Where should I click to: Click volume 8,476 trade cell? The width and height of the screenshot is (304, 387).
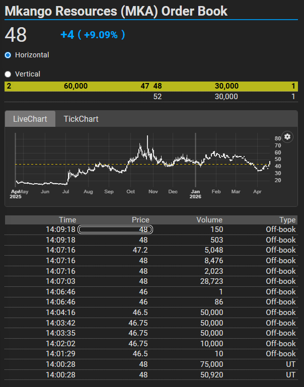point(214,261)
